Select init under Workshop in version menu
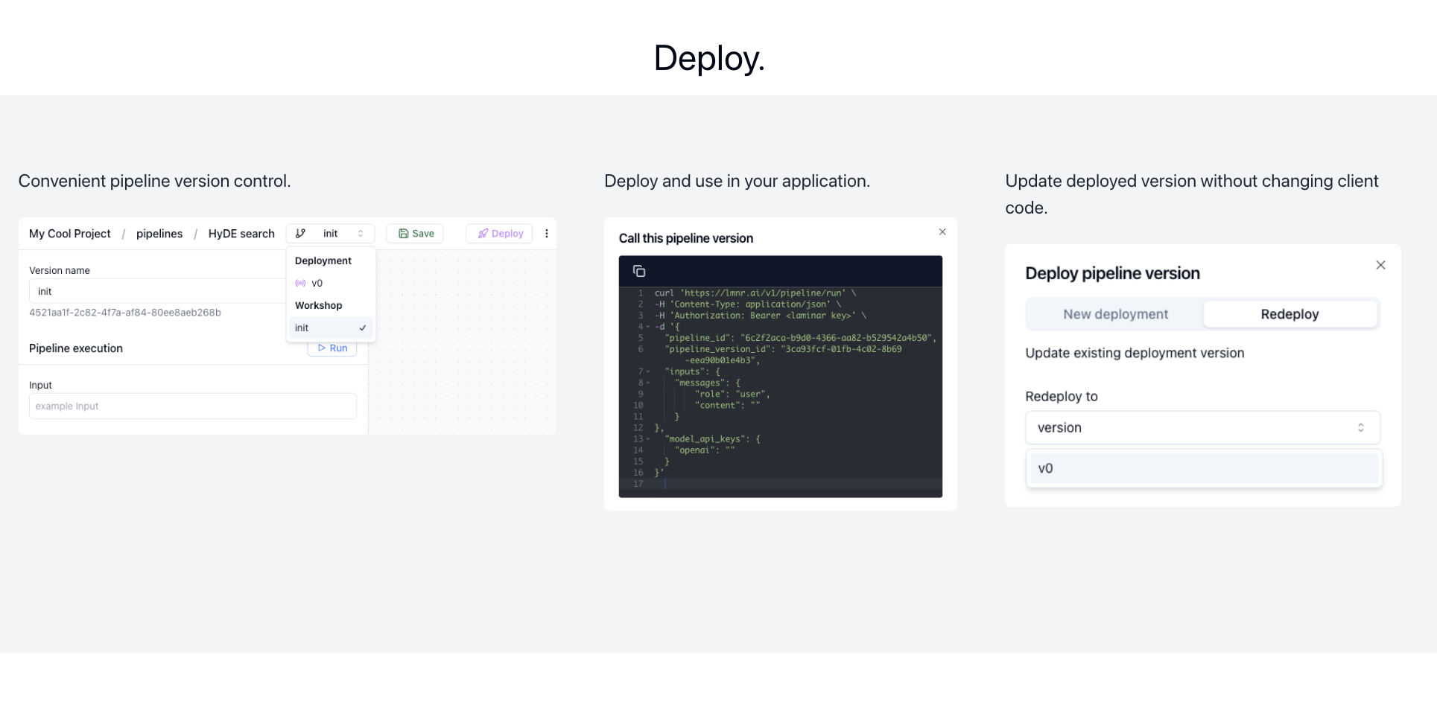 point(331,328)
